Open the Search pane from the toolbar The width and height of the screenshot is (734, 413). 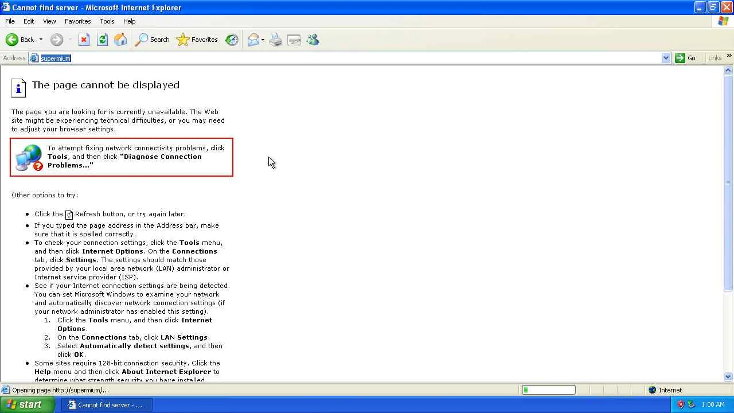click(152, 40)
